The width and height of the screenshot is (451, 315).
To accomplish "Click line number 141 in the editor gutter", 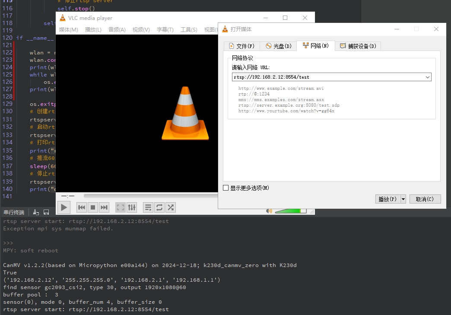I will click(7, 196).
